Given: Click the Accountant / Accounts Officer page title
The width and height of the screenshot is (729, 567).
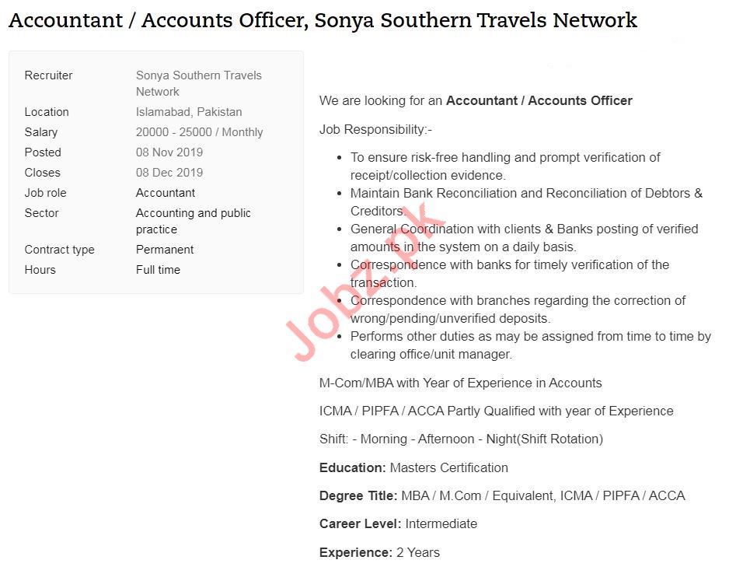Looking at the screenshot, I should (x=323, y=20).
